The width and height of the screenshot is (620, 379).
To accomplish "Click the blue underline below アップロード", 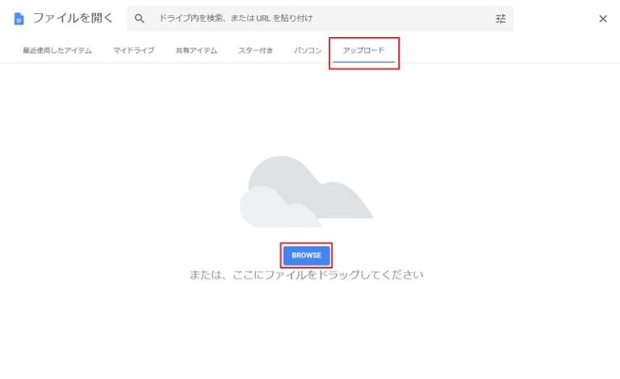I will pos(363,61).
